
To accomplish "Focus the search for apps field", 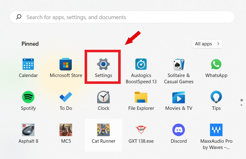I will click(122, 17).
